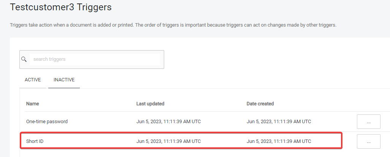Click One-time password's Last updated timestamp
The height and width of the screenshot is (157, 390).
click(x=168, y=122)
